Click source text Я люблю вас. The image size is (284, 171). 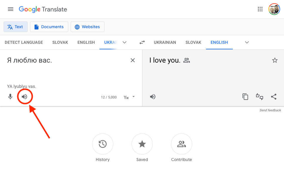pos(29,60)
